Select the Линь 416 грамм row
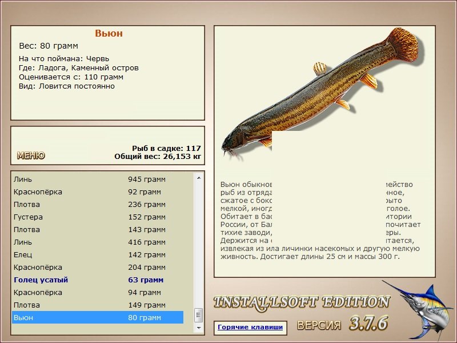 (98, 242)
